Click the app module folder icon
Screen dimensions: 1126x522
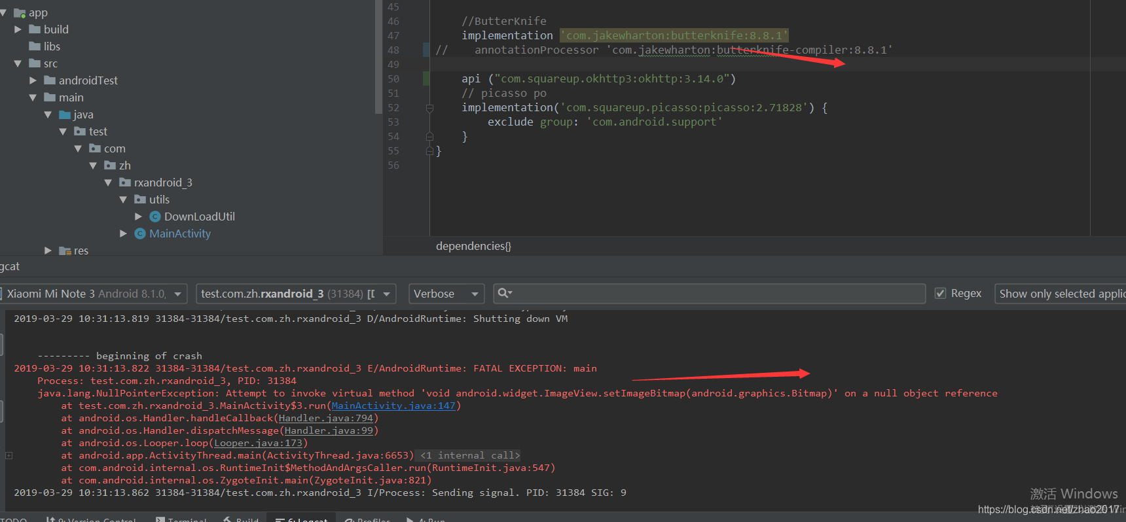click(20, 12)
